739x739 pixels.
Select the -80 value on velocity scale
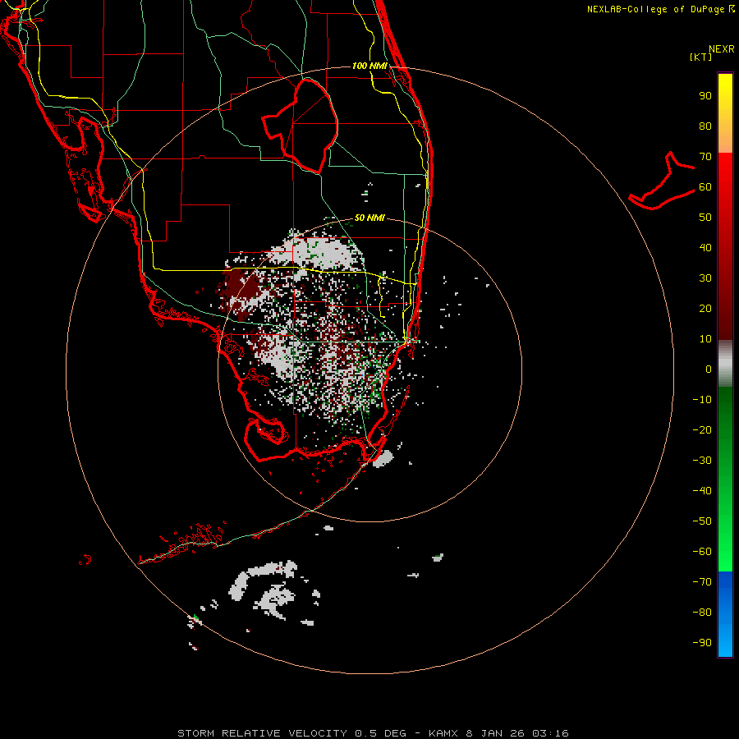(702, 613)
